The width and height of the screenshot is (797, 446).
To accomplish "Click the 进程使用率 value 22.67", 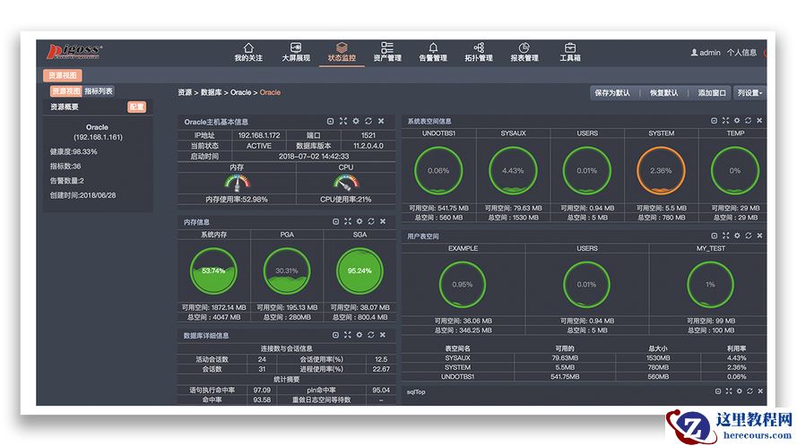I will tap(381, 369).
